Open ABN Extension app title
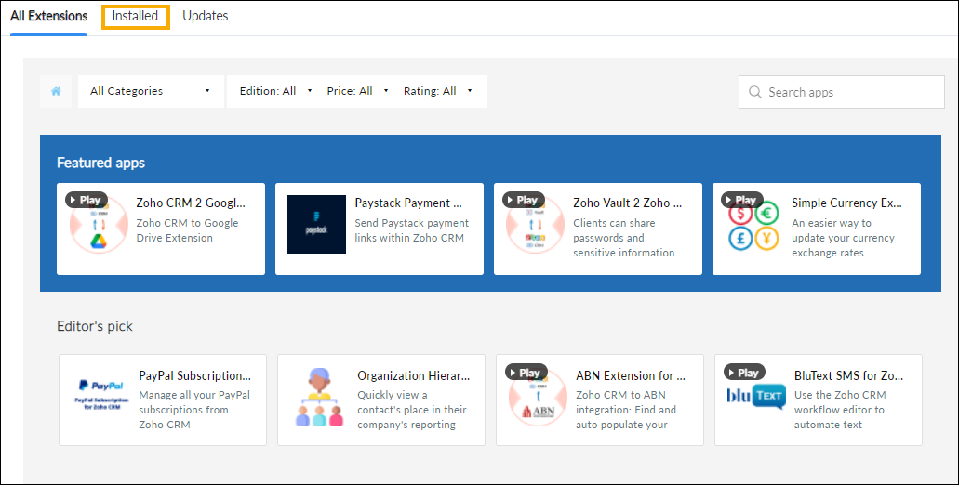 (631, 375)
